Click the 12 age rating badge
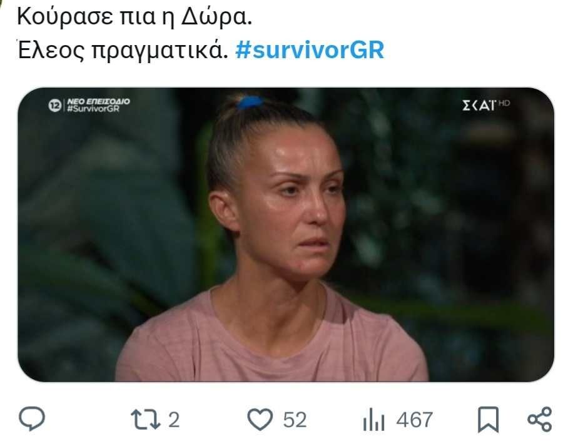 click(x=54, y=106)
